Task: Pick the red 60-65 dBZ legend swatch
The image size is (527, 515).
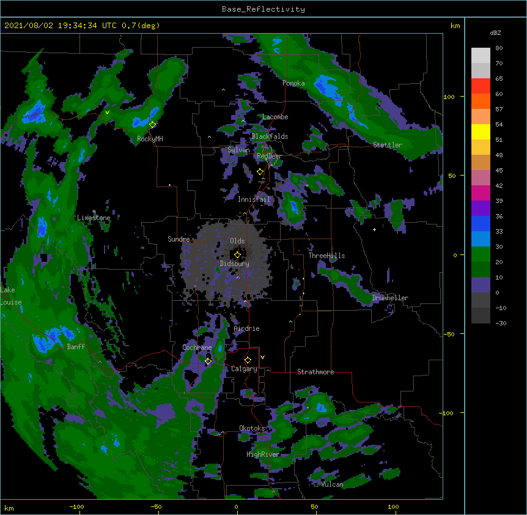Action: pyautogui.click(x=481, y=86)
